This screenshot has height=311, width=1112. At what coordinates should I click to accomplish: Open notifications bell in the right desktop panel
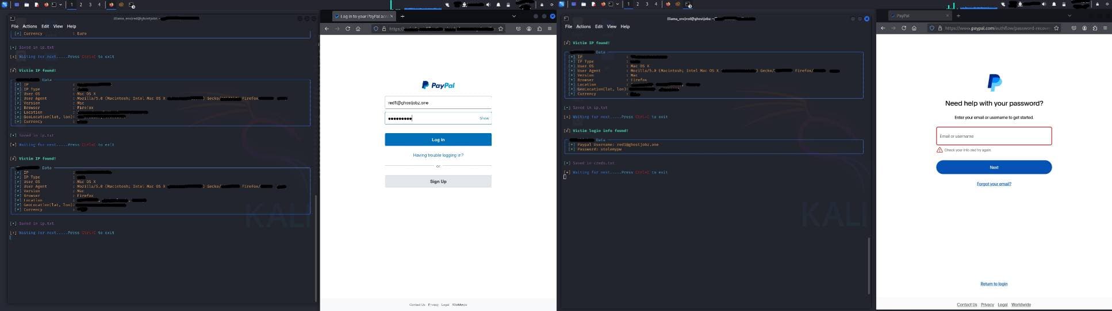(1055, 5)
